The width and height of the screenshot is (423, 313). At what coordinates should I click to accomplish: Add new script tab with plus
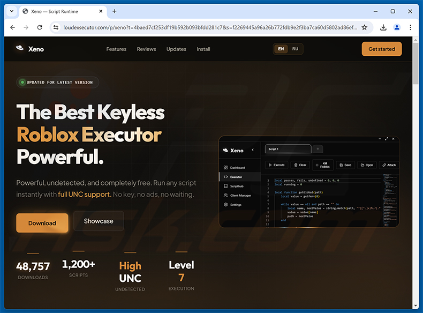point(318,149)
